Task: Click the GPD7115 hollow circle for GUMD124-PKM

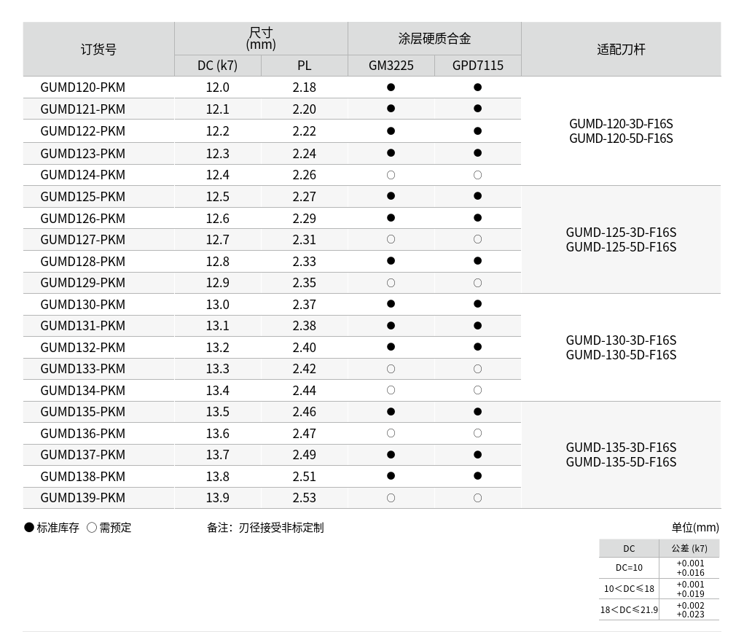Action: pos(477,175)
